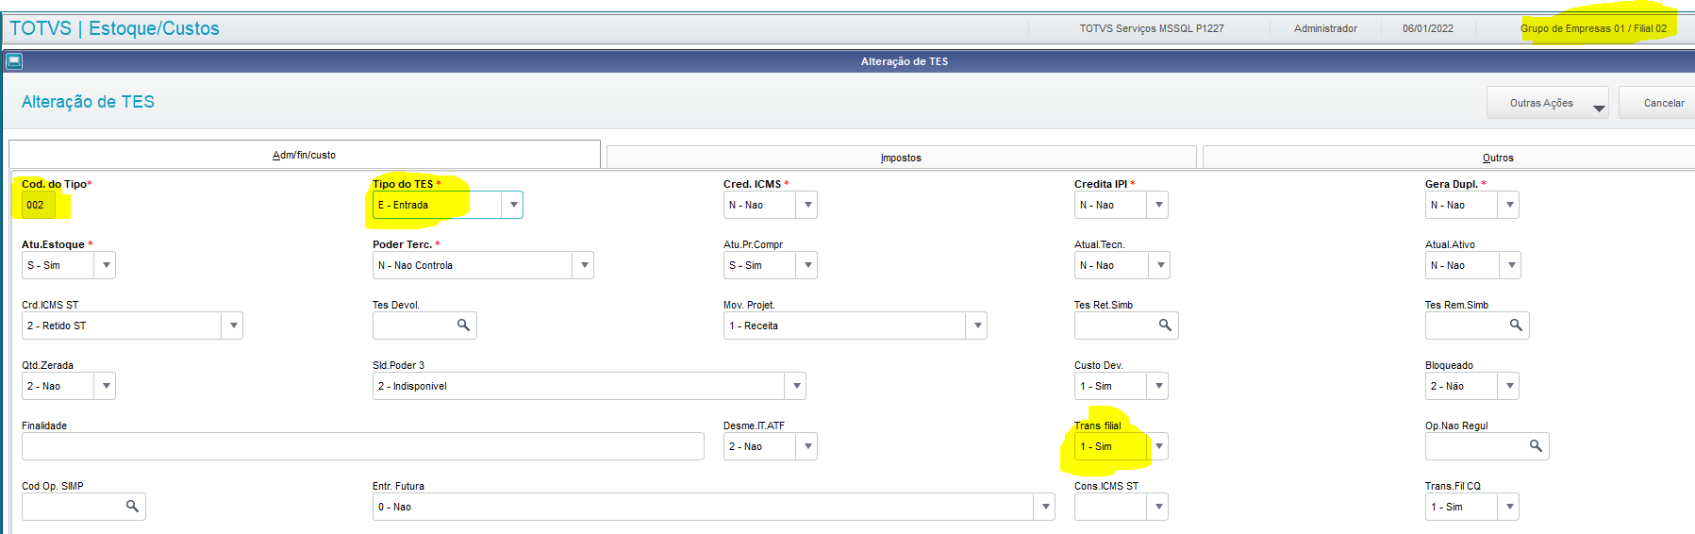Open the Outras Ações menu button
The image size is (1695, 534).
click(1547, 103)
